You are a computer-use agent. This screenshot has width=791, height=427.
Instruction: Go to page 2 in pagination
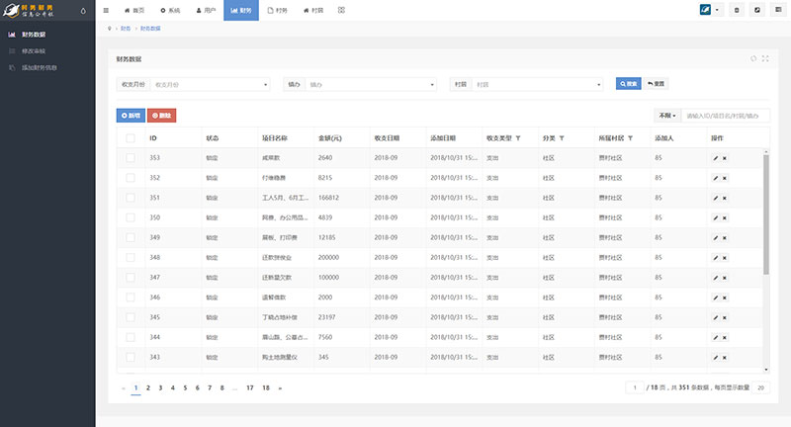pyautogui.click(x=147, y=387)
